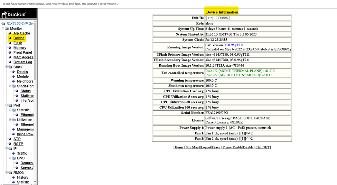
Task: Open Stack-Port Interface link
Action: pyautogui.click(x=27, y=101)
